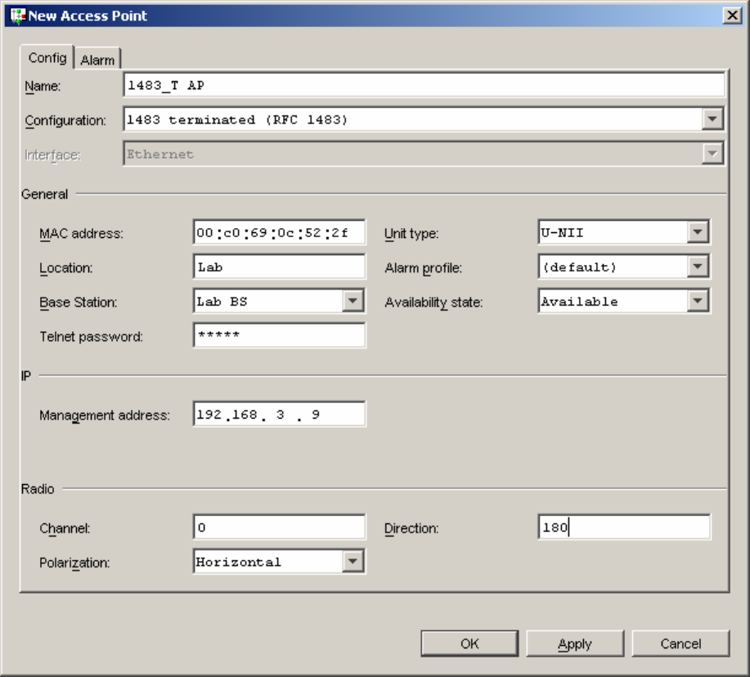Click the Management address IP field

280,414
